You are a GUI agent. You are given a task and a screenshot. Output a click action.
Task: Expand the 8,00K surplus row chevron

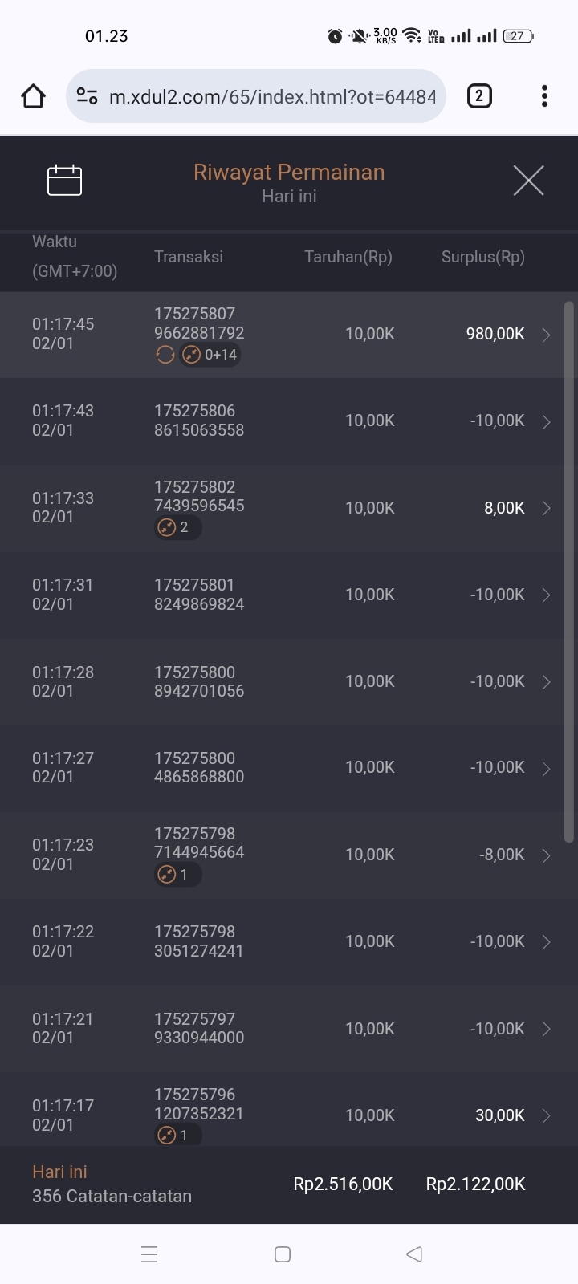tap(546, 508)
